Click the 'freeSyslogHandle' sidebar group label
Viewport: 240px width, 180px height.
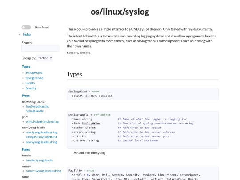33,102
